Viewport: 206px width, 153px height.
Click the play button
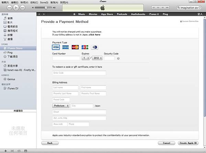(x=16, y=8)
